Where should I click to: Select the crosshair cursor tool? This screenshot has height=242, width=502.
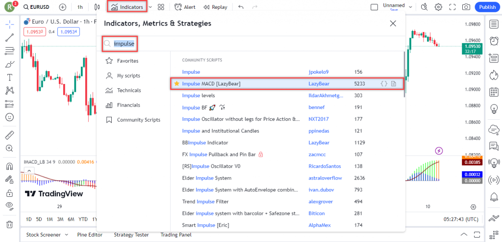10,24
